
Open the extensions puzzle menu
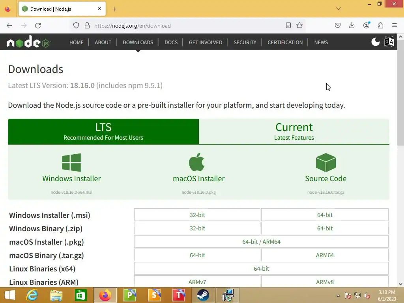(x=380, y=25)
